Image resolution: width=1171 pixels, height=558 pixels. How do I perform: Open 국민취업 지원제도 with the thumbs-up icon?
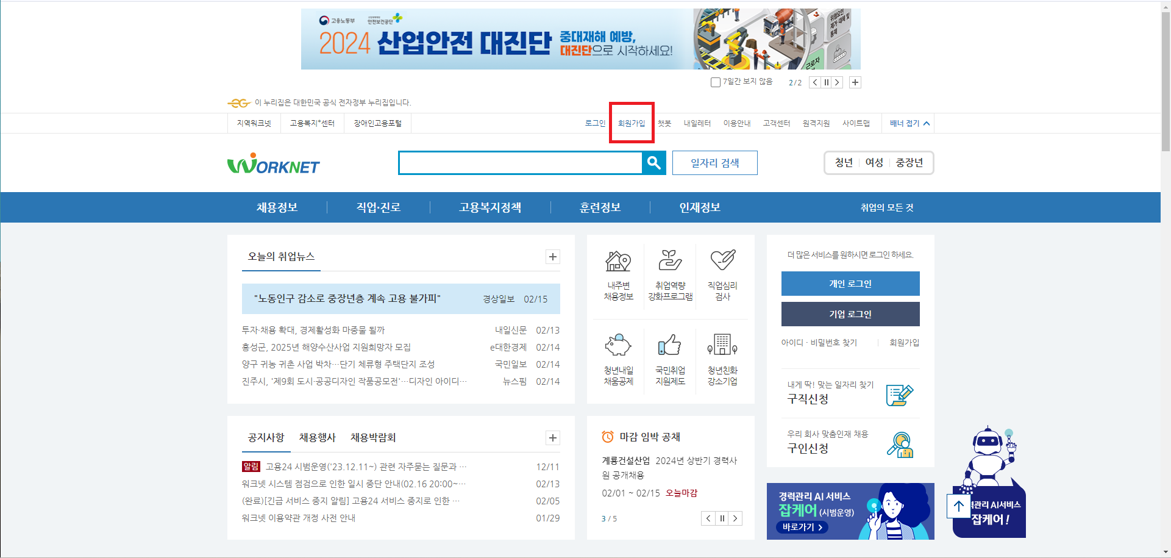pos(671,345)
